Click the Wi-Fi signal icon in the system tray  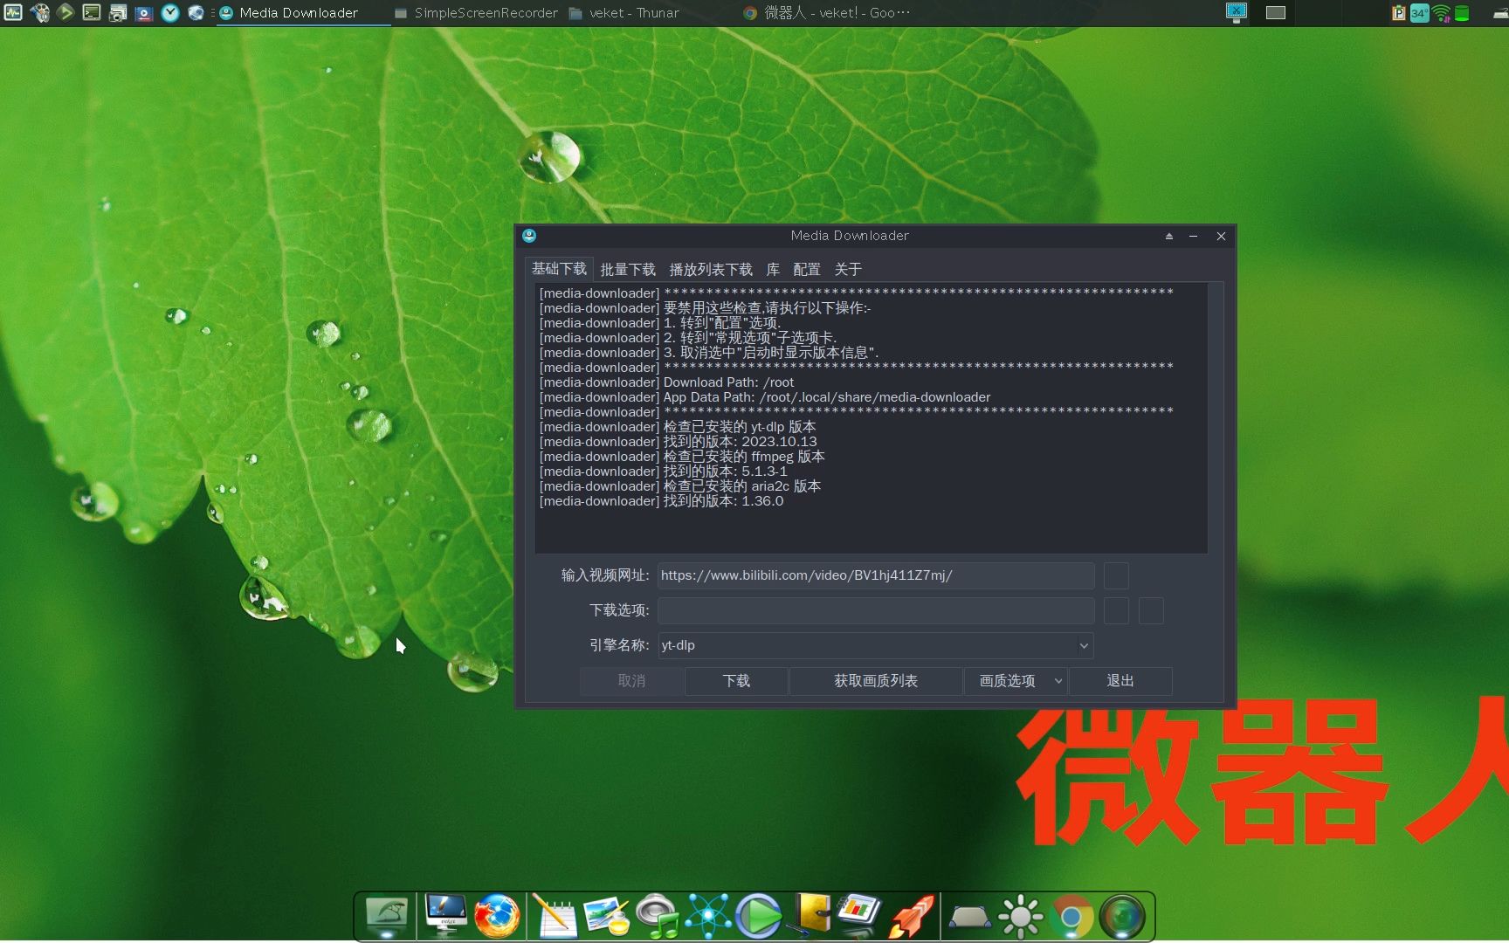(x=1441, y=12)
